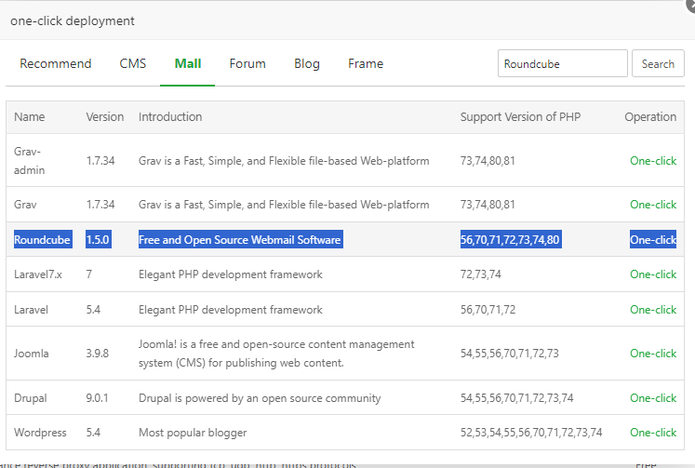The width and height of the screenshot is (695, 468).
Task: One-click deploy Drupal
Action: [653, 398]
